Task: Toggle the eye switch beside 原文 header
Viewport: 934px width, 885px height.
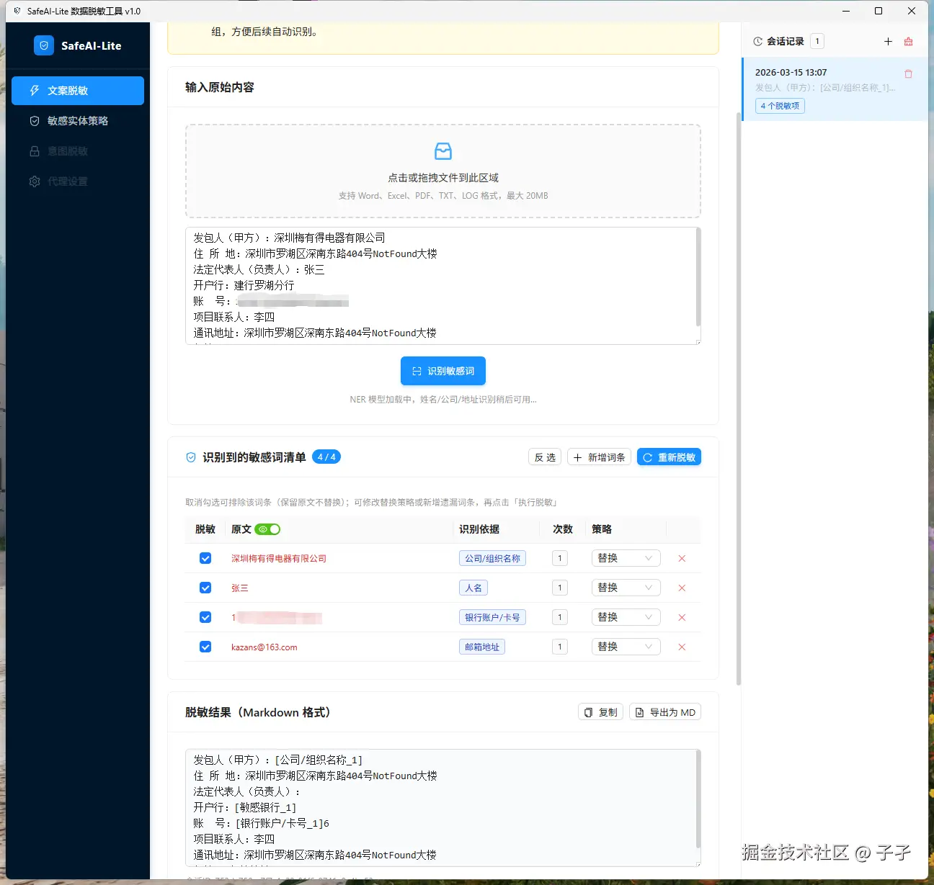Action: pos(266,529)
